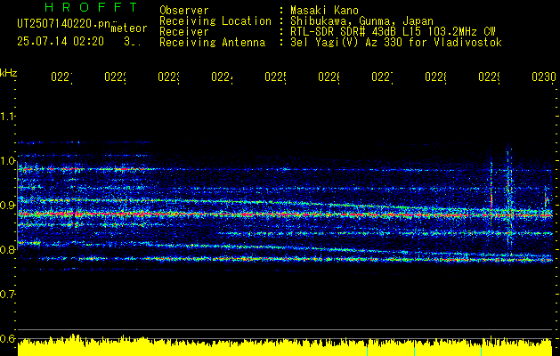
Task: Click the 0.9 frequency axis label
Action: pyautogui.click(x=7, y=206)
